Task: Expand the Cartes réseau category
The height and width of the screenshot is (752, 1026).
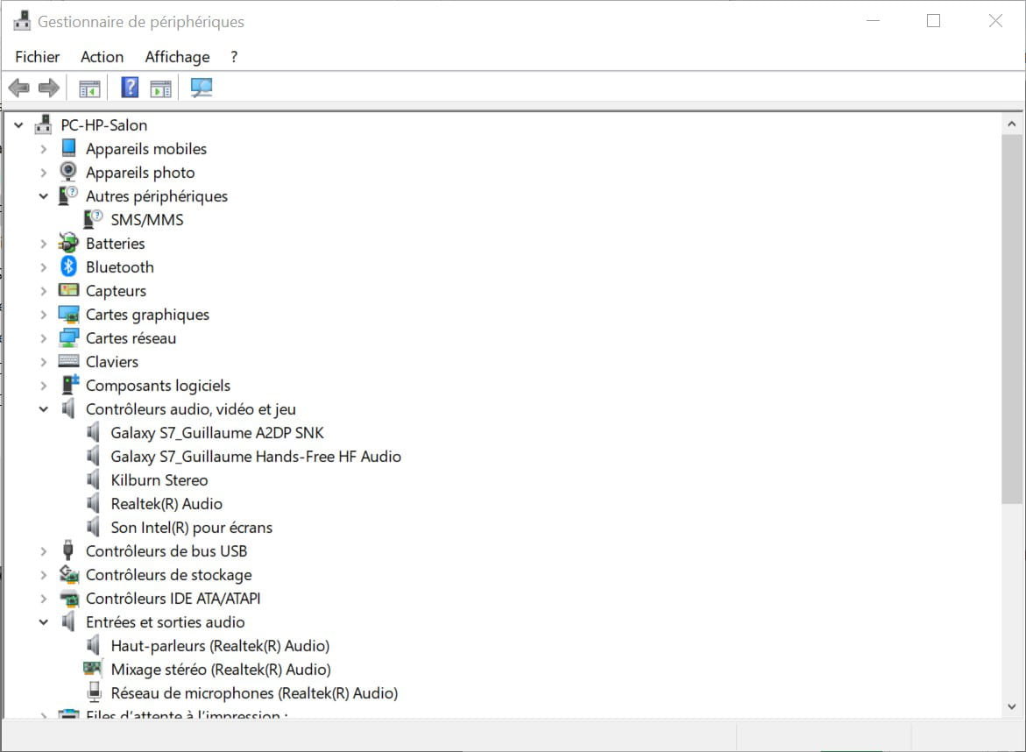Action: [x=43, y=337]
